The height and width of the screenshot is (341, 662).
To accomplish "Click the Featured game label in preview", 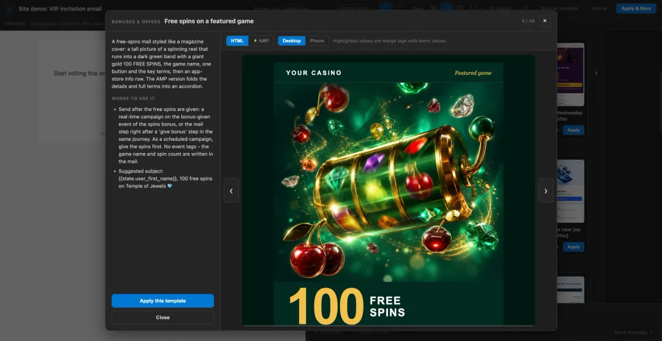I will click(x=473, y=73).
